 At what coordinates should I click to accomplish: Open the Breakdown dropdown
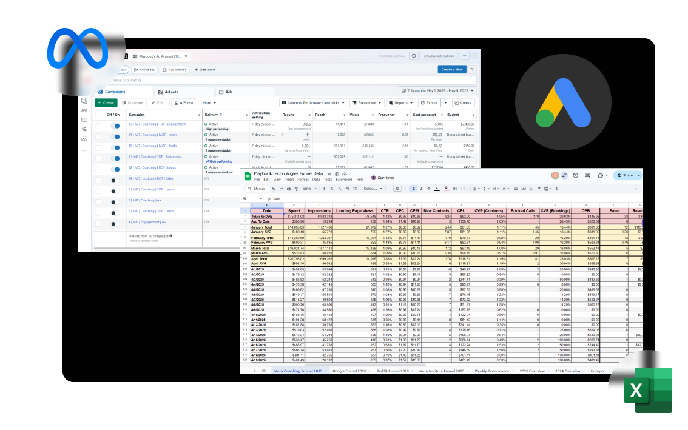[368, 102]
